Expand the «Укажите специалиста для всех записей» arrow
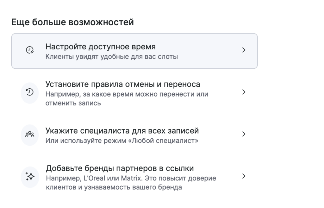The image size is (324, 208). [244, 134]
